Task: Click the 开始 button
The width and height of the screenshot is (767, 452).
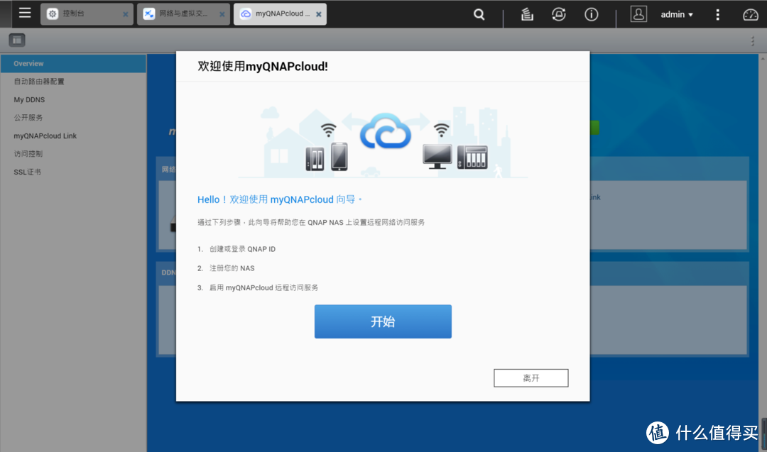Action: pos(383,321)
